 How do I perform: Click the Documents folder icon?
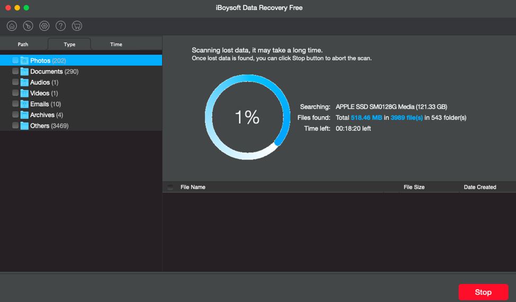click(24, 72)
